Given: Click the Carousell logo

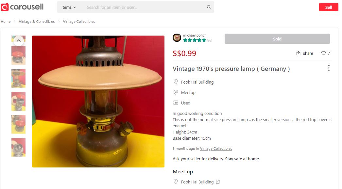Looking at the screenshot, I should point(22,7).
